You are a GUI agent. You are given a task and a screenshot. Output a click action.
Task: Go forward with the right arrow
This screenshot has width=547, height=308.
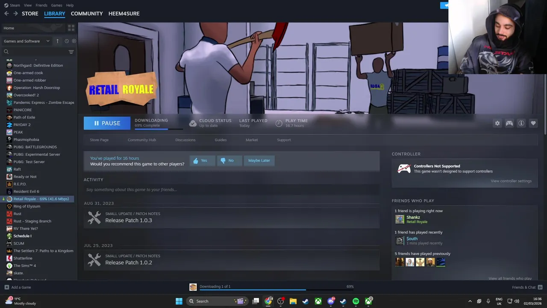15,14
